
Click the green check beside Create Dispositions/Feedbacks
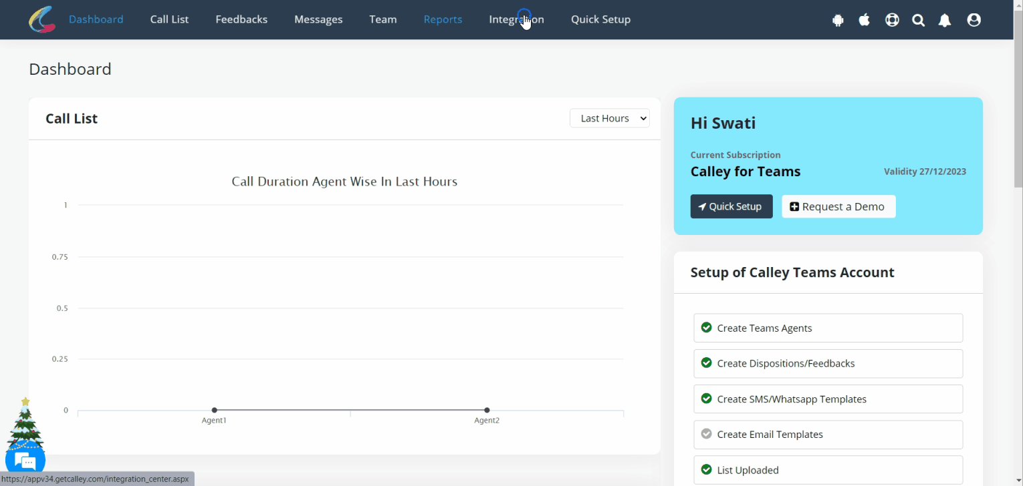pos(706,362)
